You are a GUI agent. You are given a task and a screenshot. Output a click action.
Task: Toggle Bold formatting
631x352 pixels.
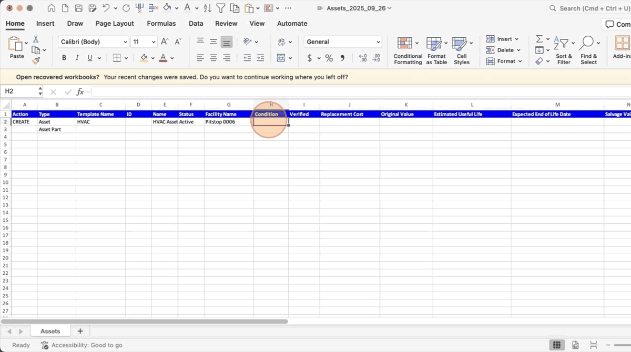pos(64,58)
